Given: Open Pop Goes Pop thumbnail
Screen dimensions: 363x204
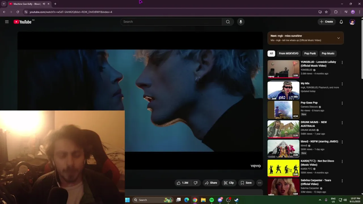Looking at the screenshot, I should point(283,110).
